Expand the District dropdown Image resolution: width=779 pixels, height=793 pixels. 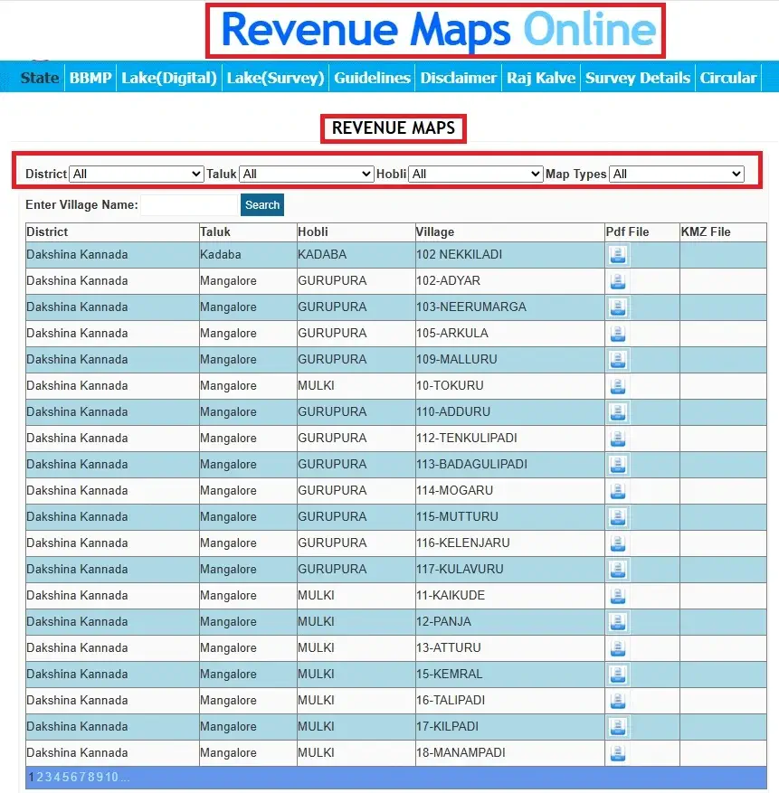tap(136, 174)
